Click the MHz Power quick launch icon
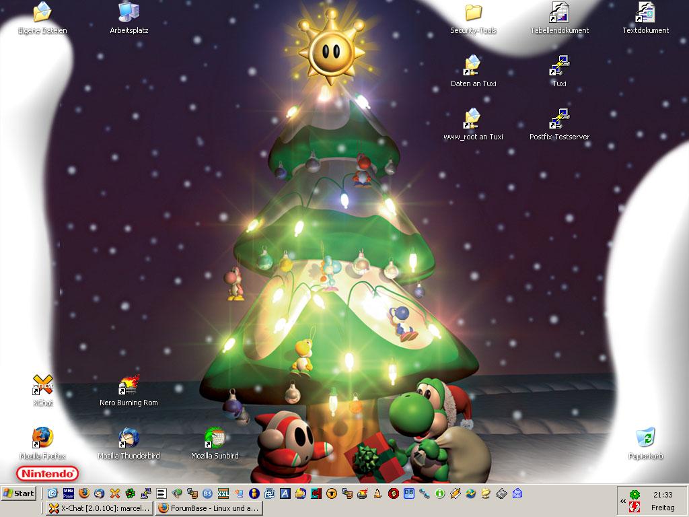This screenshot has height=517, width=689. pyautogui.click(x=68, y=493)
